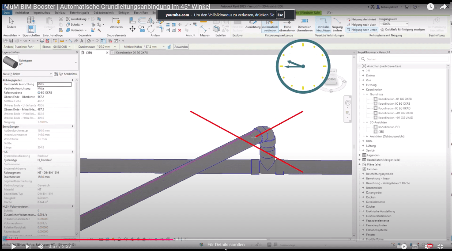The width and height of the screenshot is (452, 251).
Task: Click the Aktivieren control icon
Action: [x=116, y=22]
